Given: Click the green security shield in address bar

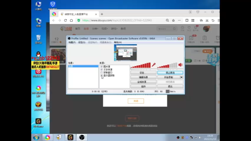Looking at the screenshot, I should 79,20.
